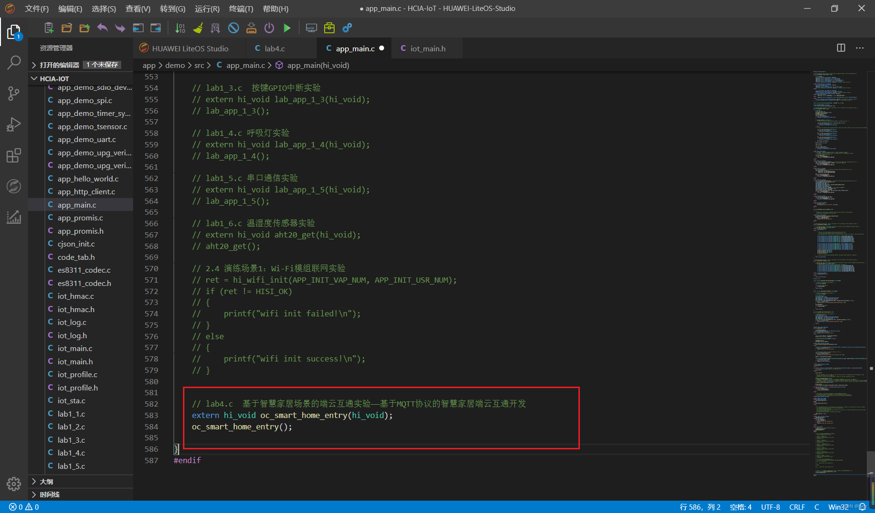Open the 帮助(H) menu
The height and width of the screenshot is (513, 875).
click(276, 9)
